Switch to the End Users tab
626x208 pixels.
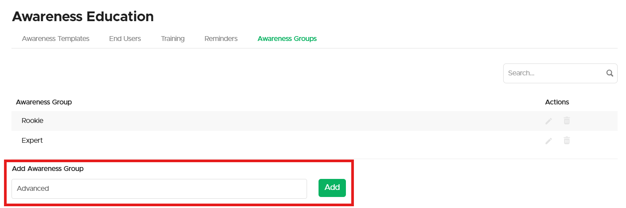coord(125,39)
